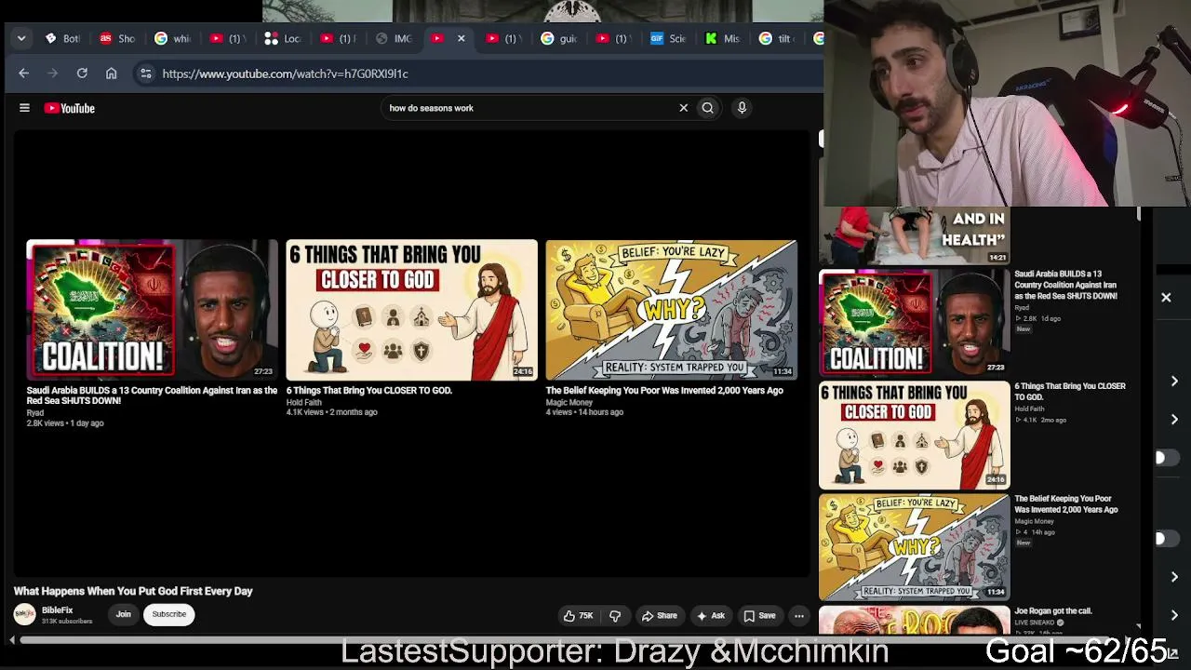The width and height of the screenshot is (1191, 670).
Task: Open end screen title '6 Things That Bring You CLOSER TO GOD.'
Action: [x=368, y=391]
